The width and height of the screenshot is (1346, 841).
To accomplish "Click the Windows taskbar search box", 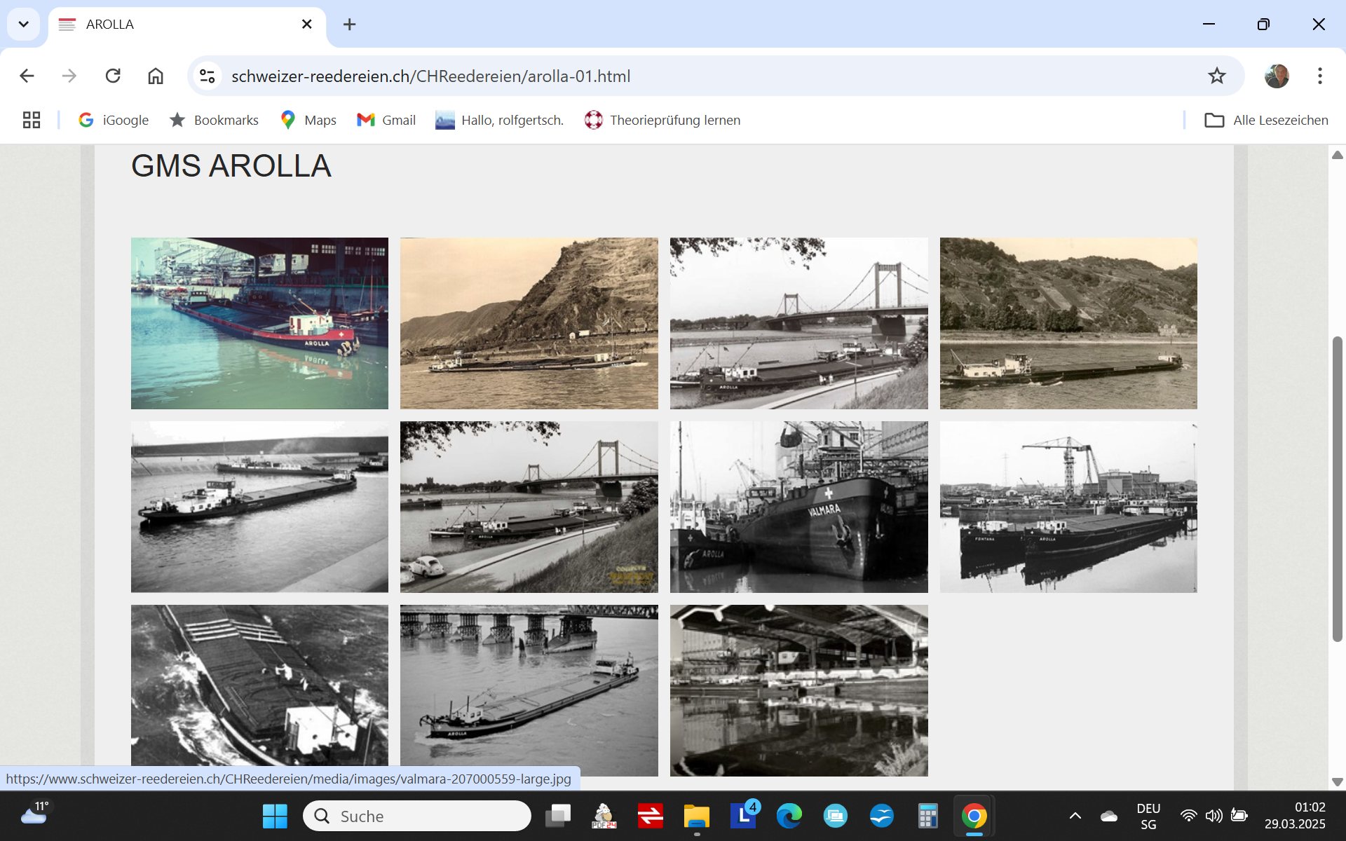I will coord(417,816).
